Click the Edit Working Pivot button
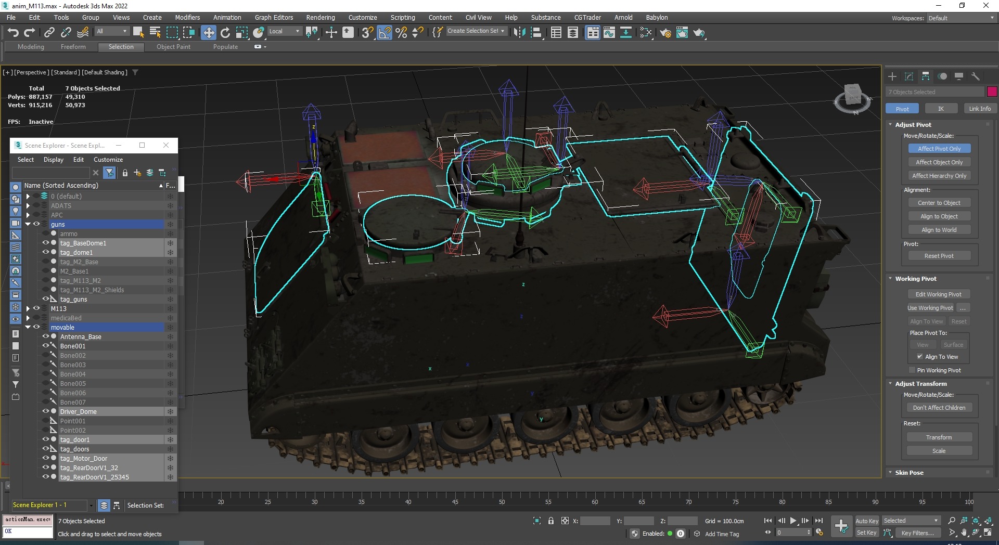Screen dimensions: 999x545 pyautogui.click(x=939, y=294)
